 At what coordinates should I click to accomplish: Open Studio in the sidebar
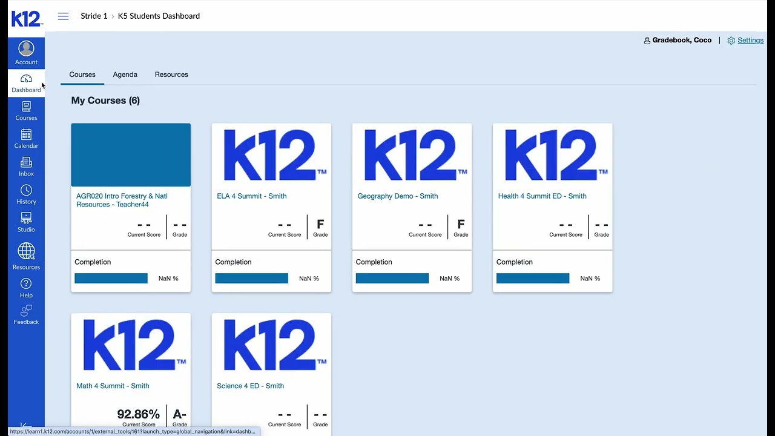pyautogui.click(x=26, y=223)
